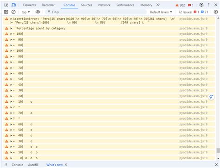This screenshot has width=220, height=168.
Task: Focus the console Filter input field
Action: pos(96,12)
